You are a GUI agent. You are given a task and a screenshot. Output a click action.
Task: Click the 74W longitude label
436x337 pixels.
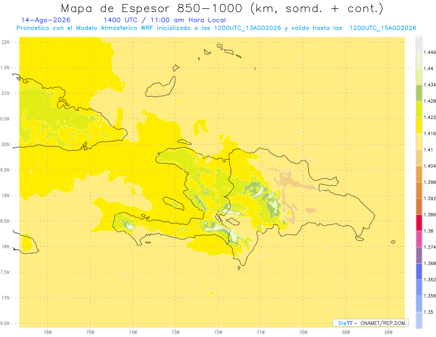click(133, 332)
